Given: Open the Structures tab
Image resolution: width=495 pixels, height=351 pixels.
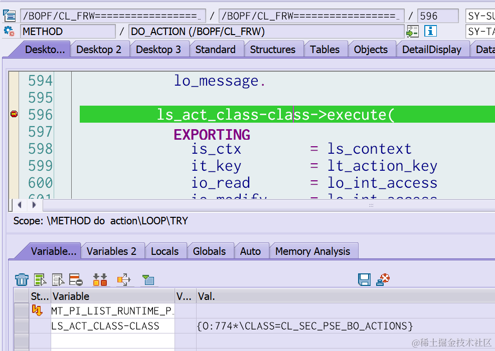Looking at the screenshot, I should (x=273, y=50).
